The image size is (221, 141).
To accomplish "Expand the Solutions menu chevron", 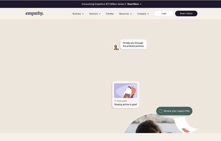I will coord(100,14).
